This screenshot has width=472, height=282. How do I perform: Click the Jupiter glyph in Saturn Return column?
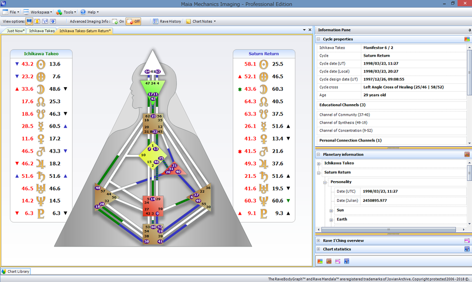click(x=264, y=164)
